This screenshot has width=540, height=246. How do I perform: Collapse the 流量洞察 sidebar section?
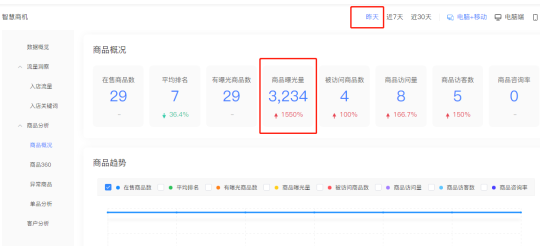[x=20, y=66]
